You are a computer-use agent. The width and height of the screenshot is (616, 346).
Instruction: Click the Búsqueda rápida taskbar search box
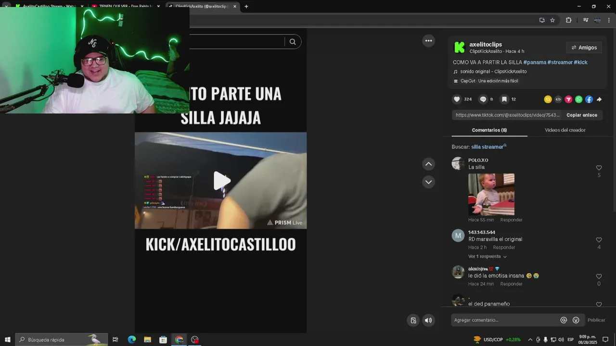coord(62,340)
